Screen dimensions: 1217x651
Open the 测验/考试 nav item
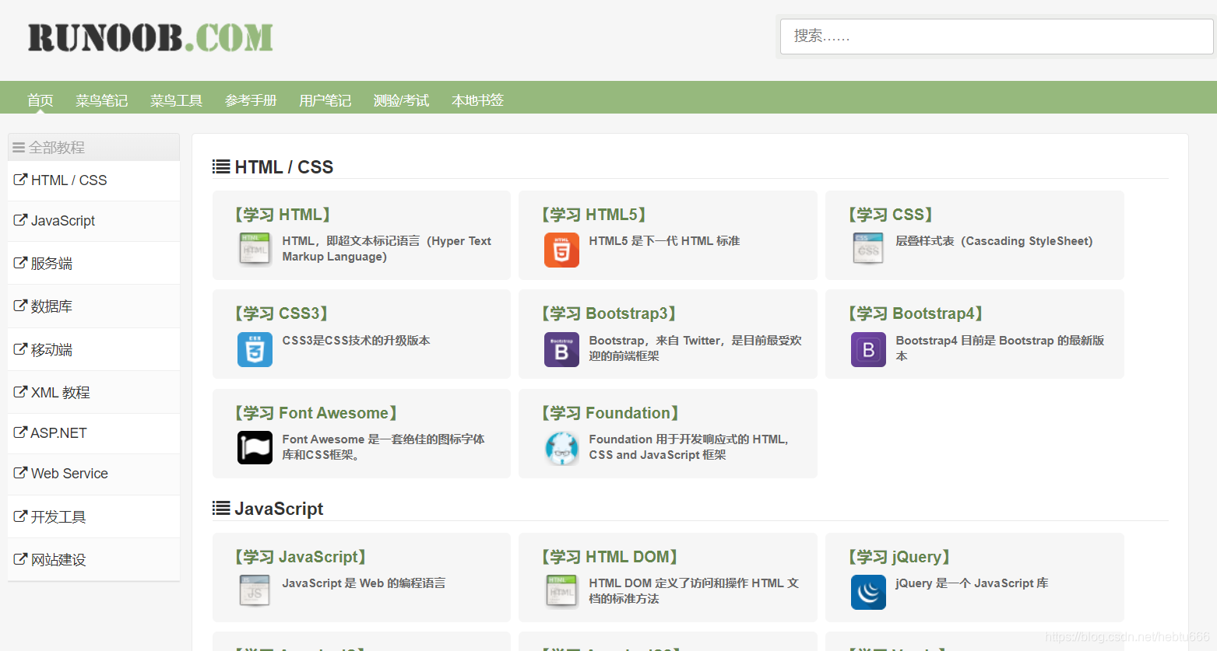(x=401, y=100)
